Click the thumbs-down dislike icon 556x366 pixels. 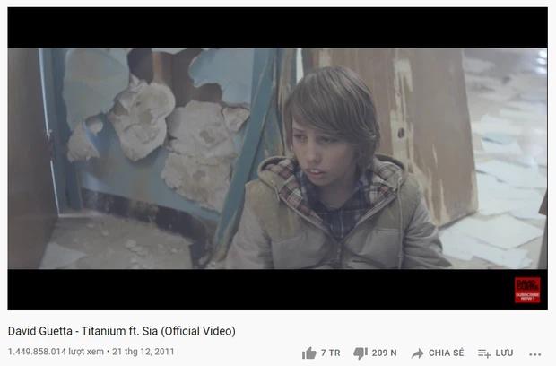361,353
